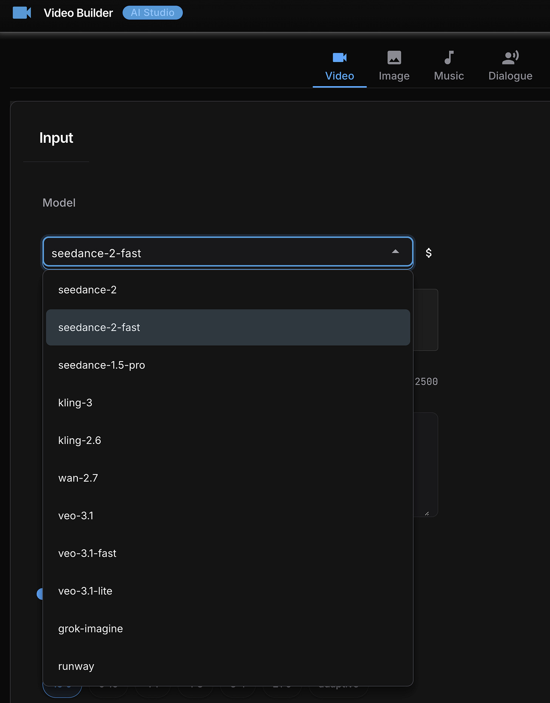Image resolution: width=550 pixels, height=703 pixels.
Task: Choose the highlighted seedance-2-fast option
Action: click(228, 328)
